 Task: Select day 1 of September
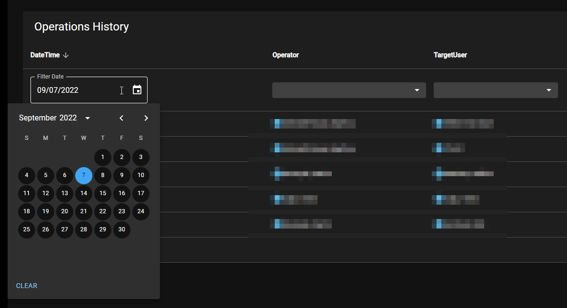point(103,157)
